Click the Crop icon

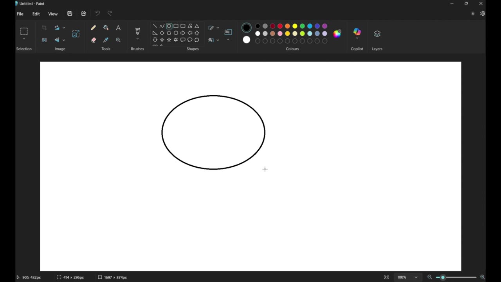pos(44,28)
